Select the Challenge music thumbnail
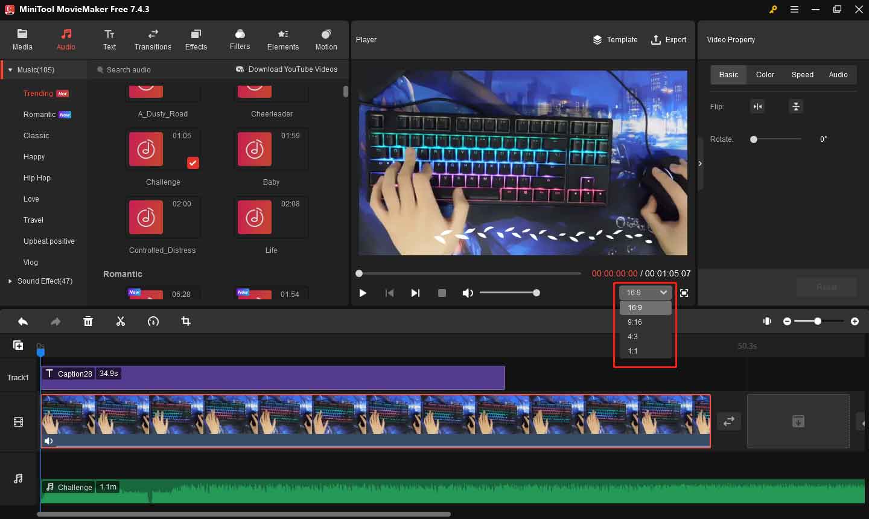 [146, 149]
